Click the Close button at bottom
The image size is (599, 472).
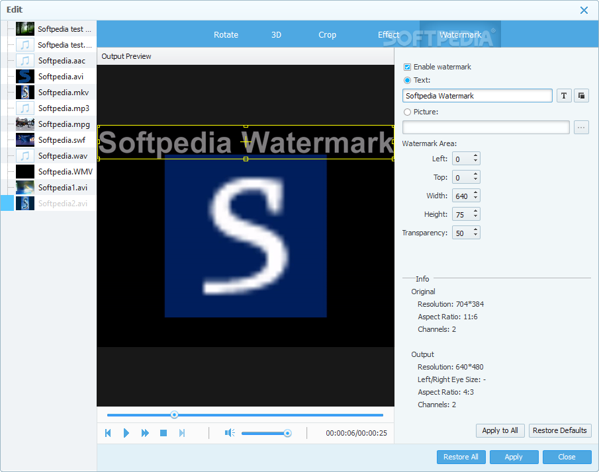[x=567, y=457]
